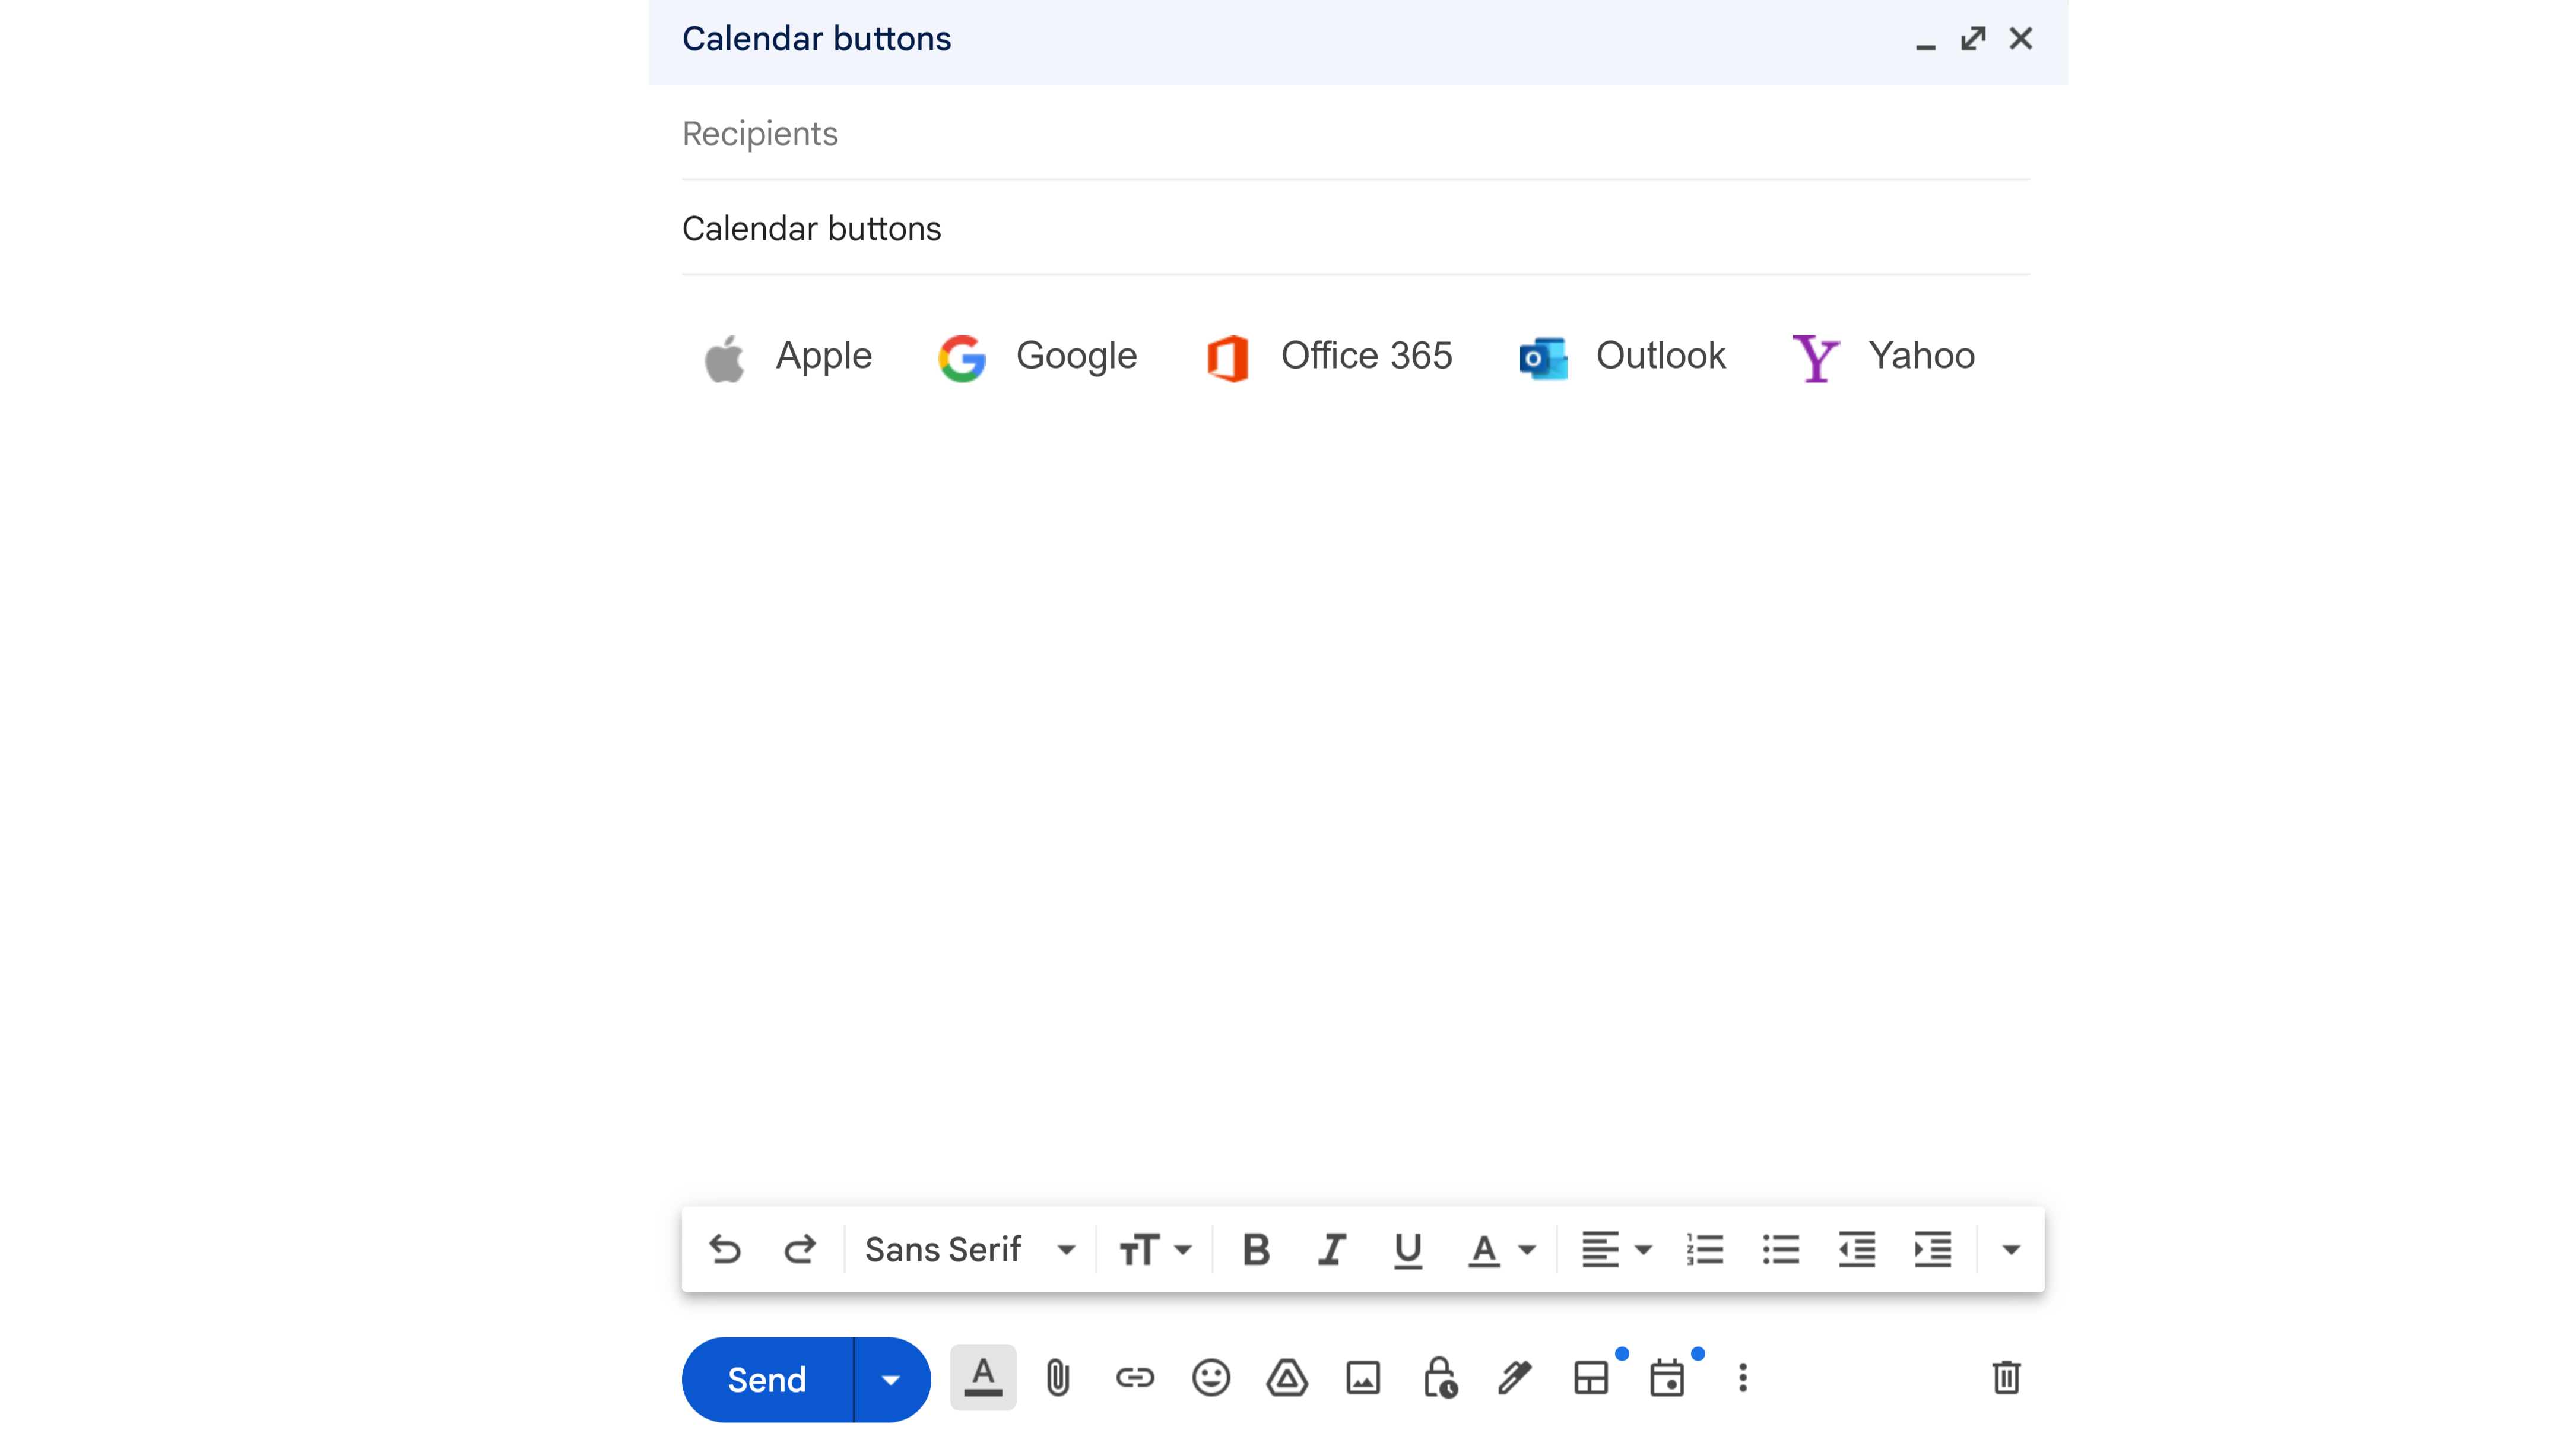Insert files using the Drive icon

(x=1287, y=1378)
